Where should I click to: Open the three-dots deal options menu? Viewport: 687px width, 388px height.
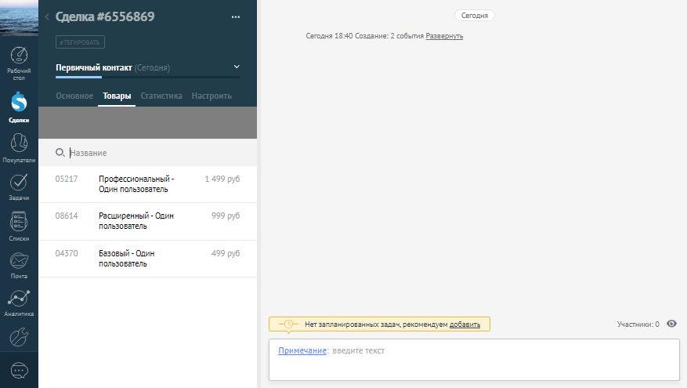tap(236, 16)
